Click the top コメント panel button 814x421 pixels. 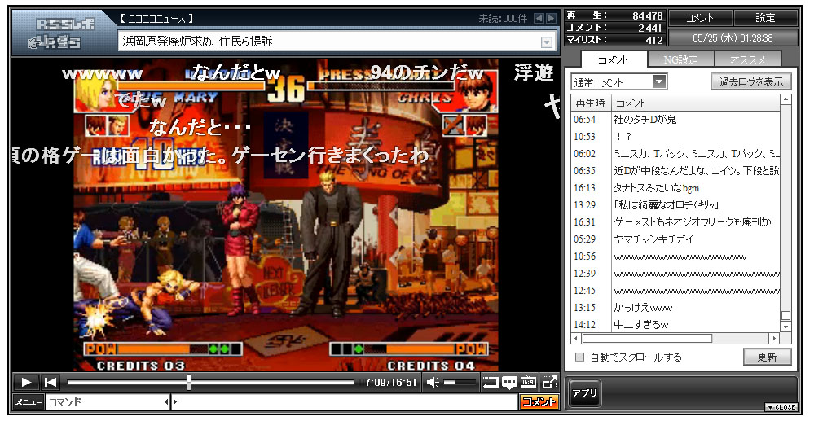700,18
